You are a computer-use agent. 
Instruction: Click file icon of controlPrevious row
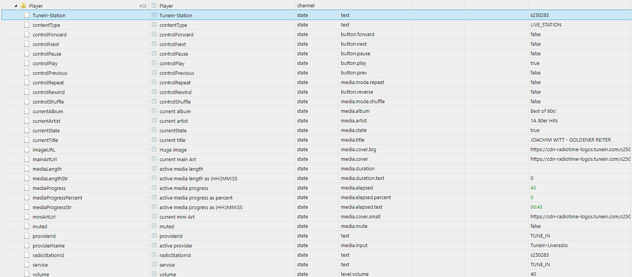click(x=27, y=73)
